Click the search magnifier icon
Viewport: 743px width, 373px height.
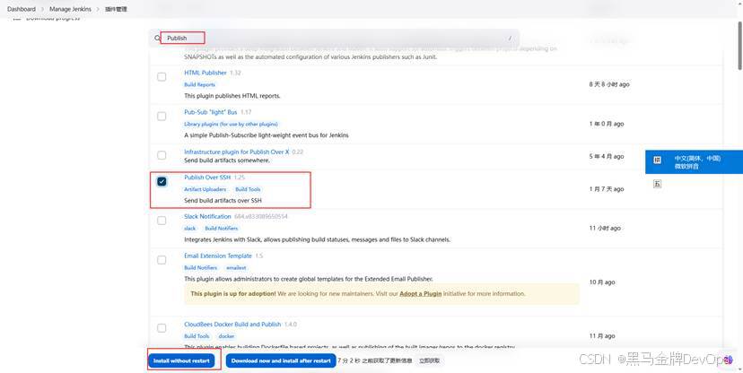click(x=157, y=38)
